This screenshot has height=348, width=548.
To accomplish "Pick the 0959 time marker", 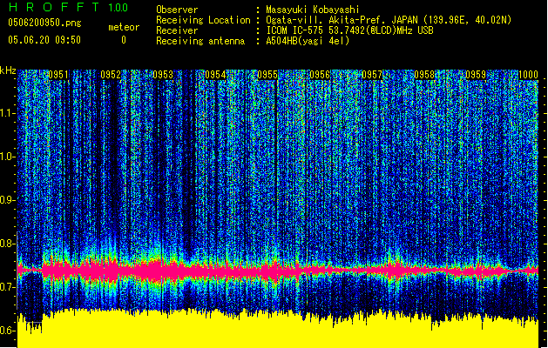I will coord(476,76).
